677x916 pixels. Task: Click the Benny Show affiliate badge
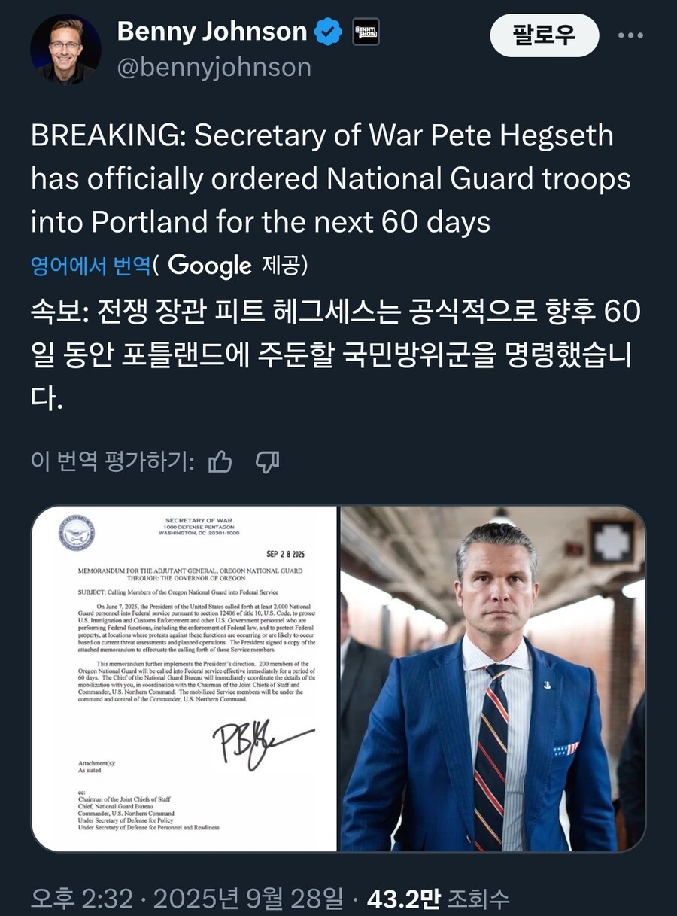pos(366,32)
